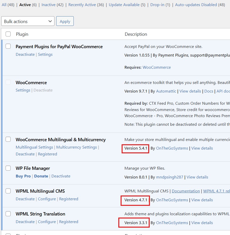Click the Version 9.7.1 text
Screen dimensions: 230x235
coord(136,91)
